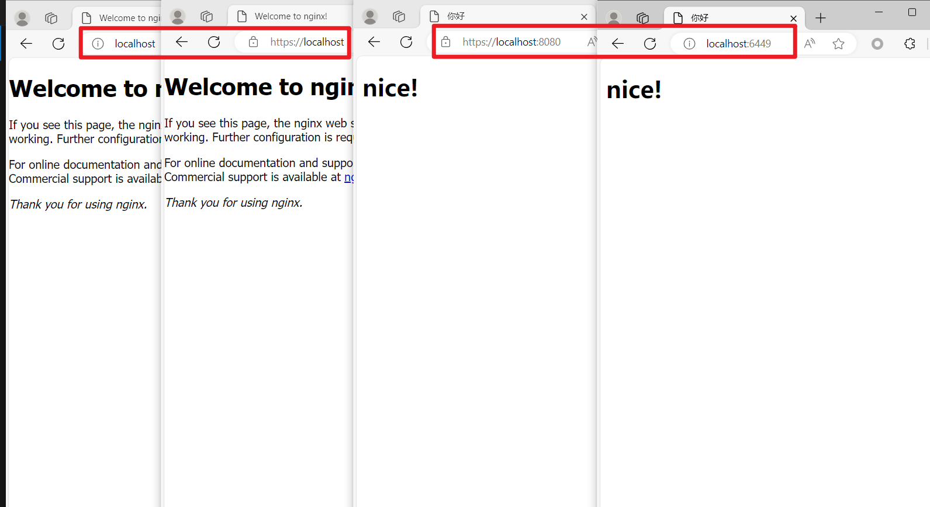
Task: Click 'Thank you for using nginx.' in first window
Action: 78,204
